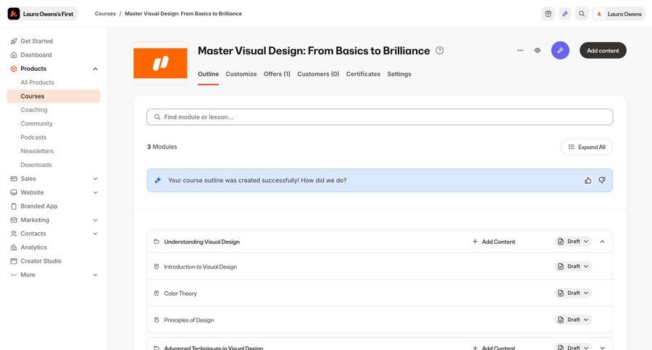The width and height of the screenshot is (652, 350).
Task: Open search via magnifier icon
Action: [x=582, y=14]
